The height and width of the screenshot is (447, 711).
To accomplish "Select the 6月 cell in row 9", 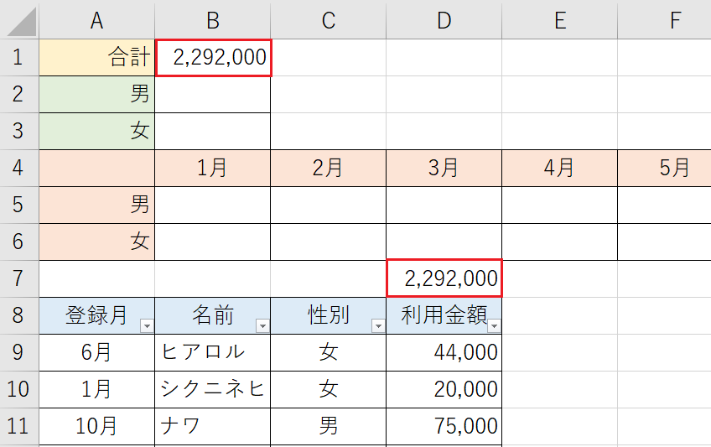I will click(96, 352).
